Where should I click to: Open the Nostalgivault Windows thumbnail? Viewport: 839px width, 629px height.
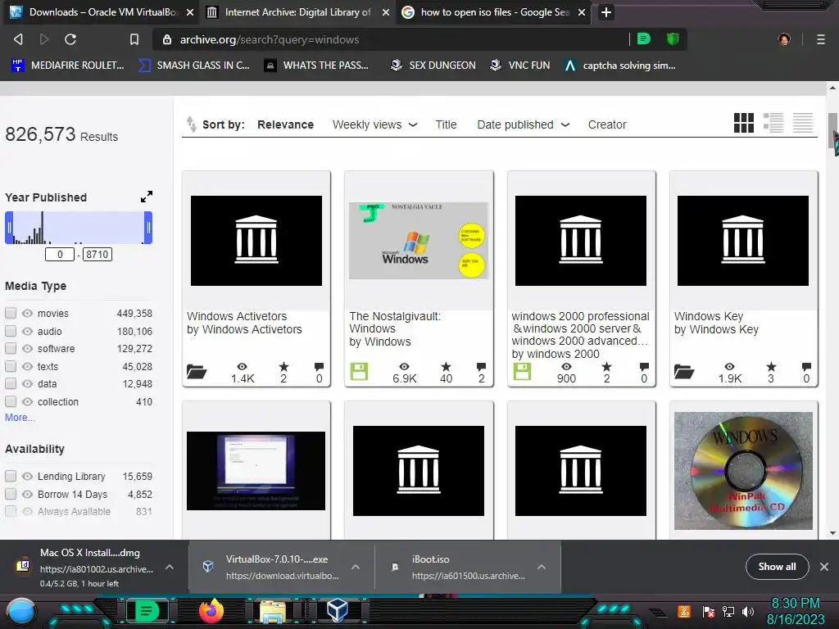coord(419,240)
